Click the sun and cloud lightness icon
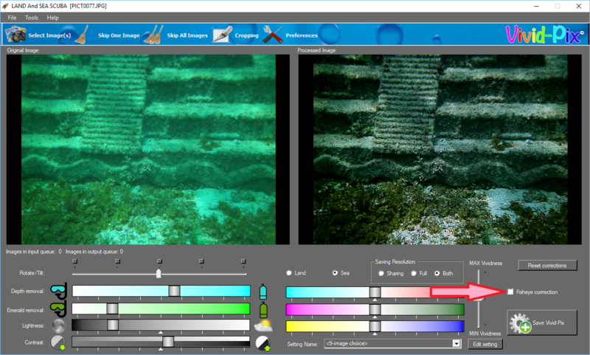The image size is (590, 355). point(263,325)
